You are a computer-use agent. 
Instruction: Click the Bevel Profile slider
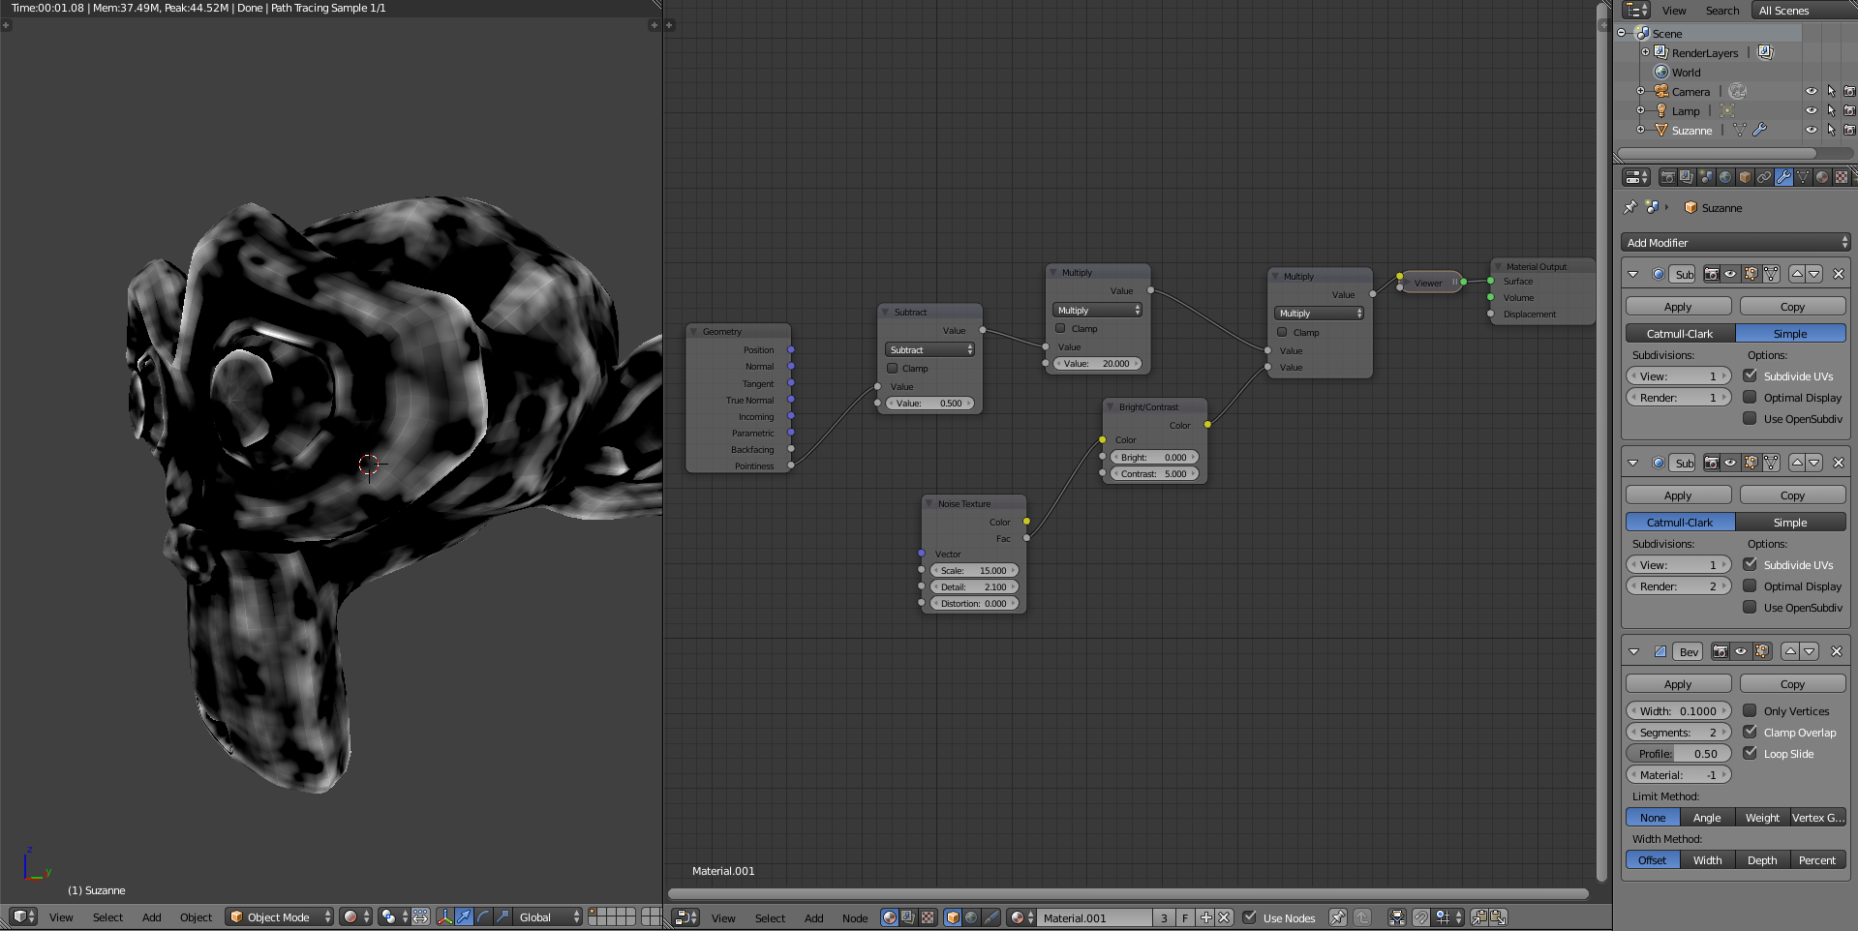point(1678,753)
